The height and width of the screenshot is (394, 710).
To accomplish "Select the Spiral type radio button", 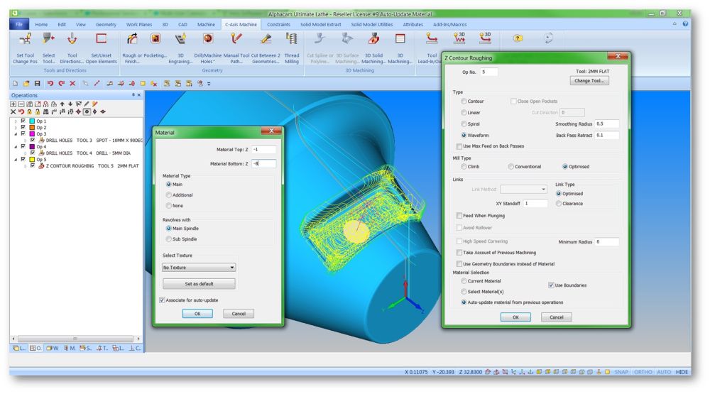I will 464,124.
